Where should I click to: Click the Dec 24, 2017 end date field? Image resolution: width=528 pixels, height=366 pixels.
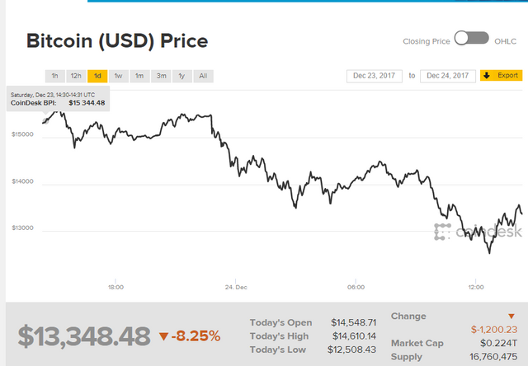coord(448,75)
